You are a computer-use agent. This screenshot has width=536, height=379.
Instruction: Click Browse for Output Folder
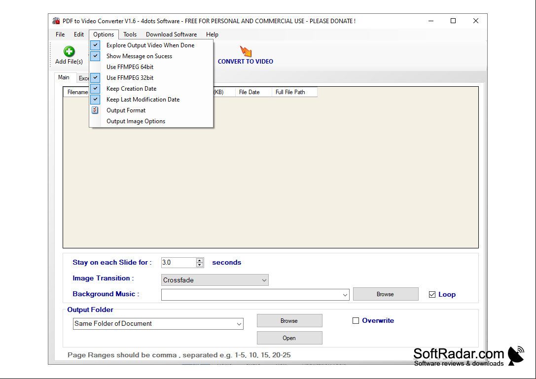(289, 321)
